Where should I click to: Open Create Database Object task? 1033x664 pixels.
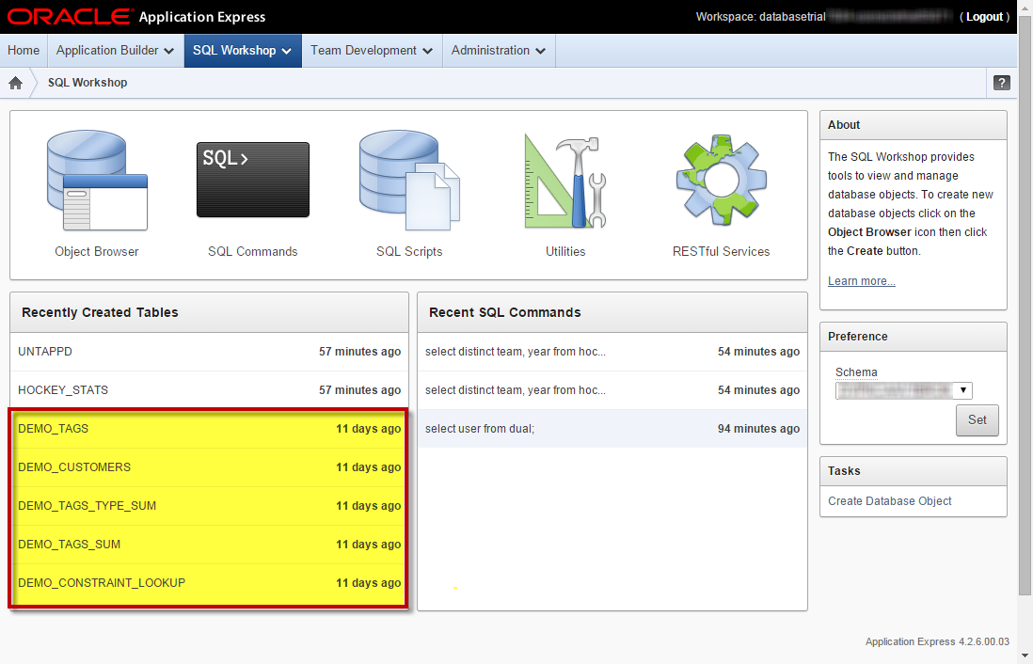[x=889, y=501]
